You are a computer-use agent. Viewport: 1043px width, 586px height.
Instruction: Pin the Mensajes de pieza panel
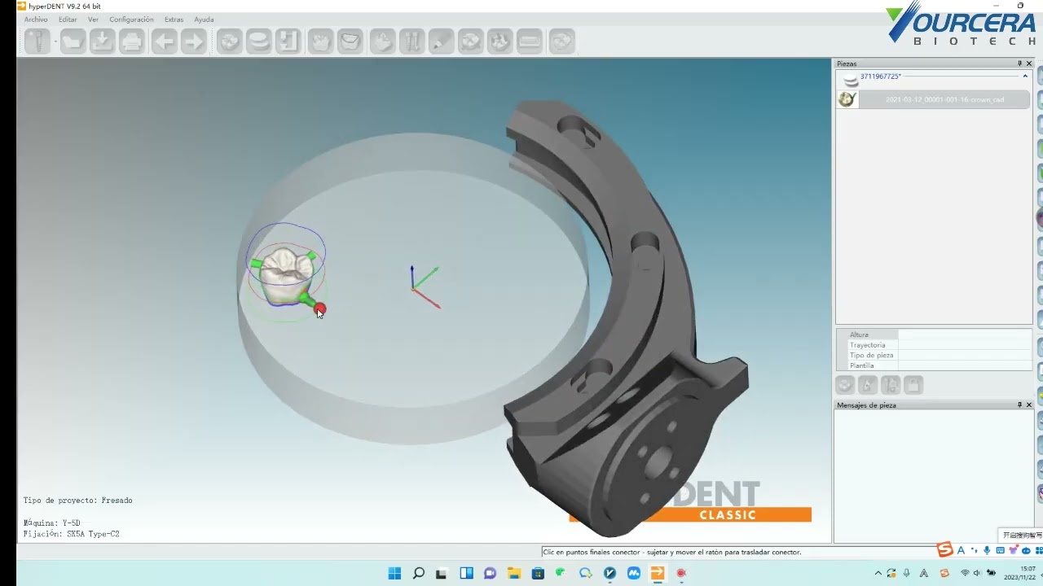click(1019, 405)
